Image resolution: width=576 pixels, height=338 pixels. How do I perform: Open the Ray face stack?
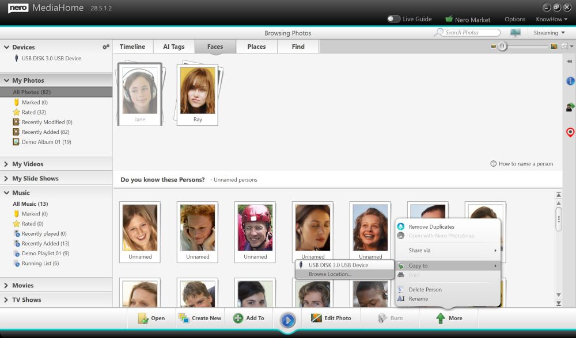point(198,94)
